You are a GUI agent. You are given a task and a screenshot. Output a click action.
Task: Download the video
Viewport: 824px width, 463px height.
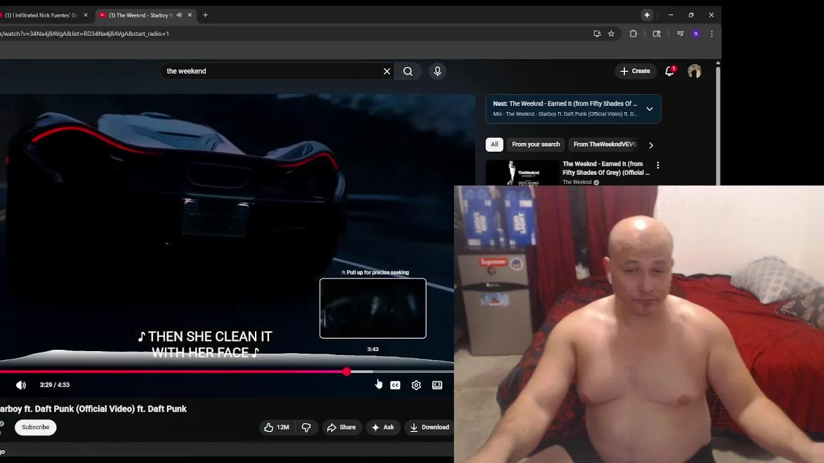click(x=429, y=428)
